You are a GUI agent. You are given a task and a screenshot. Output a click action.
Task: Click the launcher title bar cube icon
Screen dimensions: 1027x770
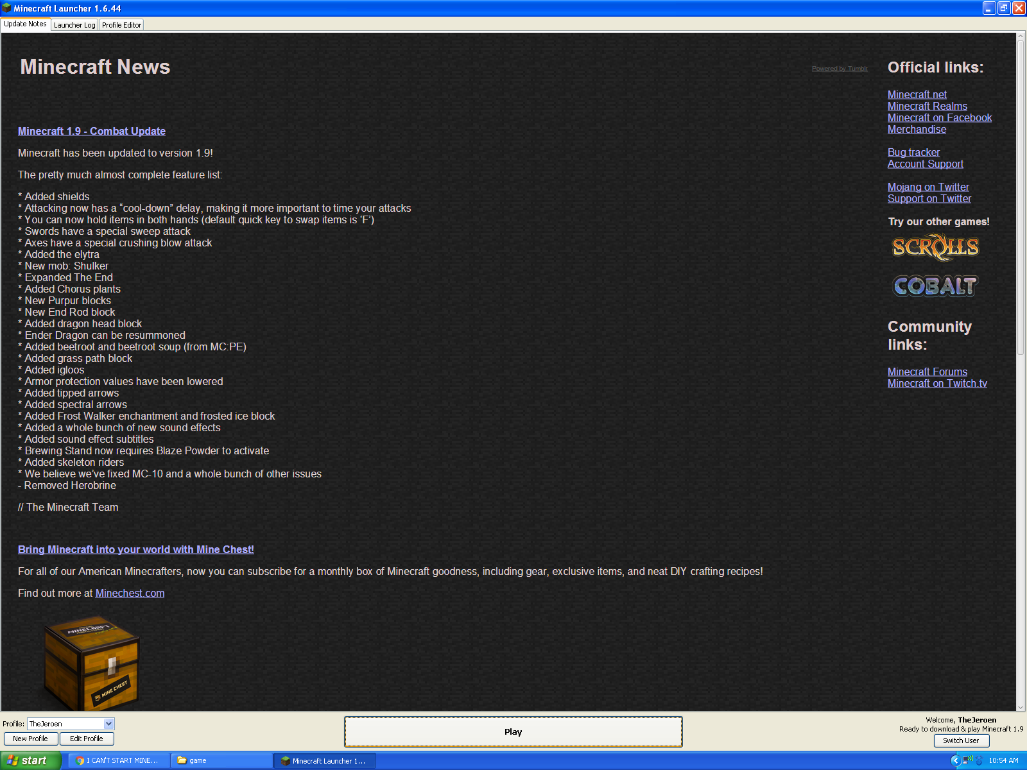[x=7, y=8]
